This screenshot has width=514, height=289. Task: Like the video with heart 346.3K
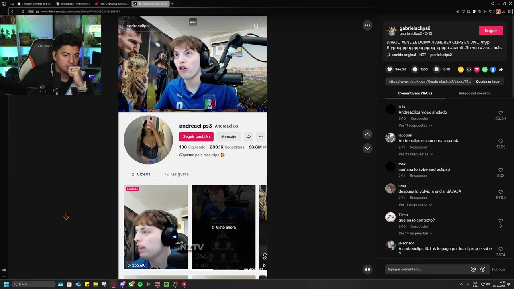click(x=389, y=69)
